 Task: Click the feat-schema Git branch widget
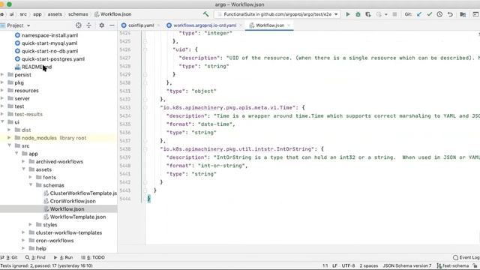click(452, 265)
